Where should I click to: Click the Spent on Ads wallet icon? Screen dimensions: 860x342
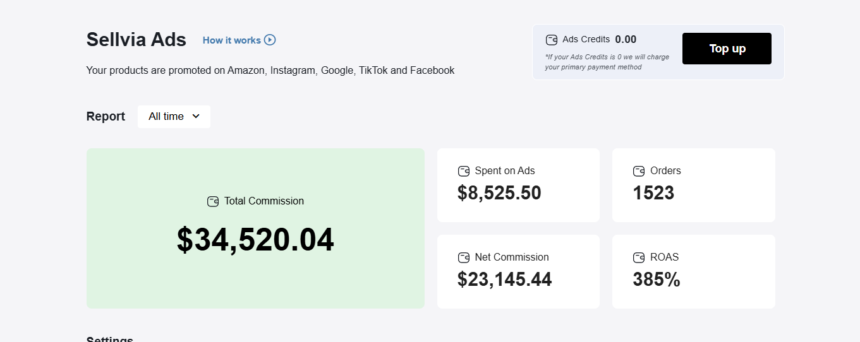(x=464, y=171)
